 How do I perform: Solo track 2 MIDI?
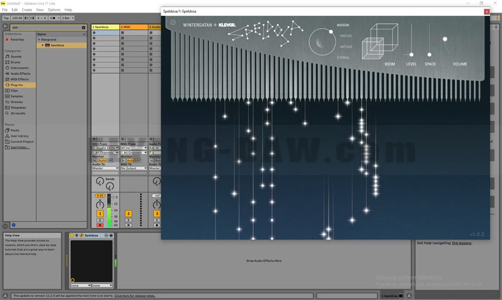pyautogui.click(x=128, y=220)
